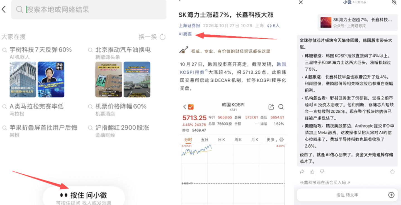Viewport: 401px width, 205px height.
Task: Open the 宇树科技 building thumbnail
Action: (23, 80)
